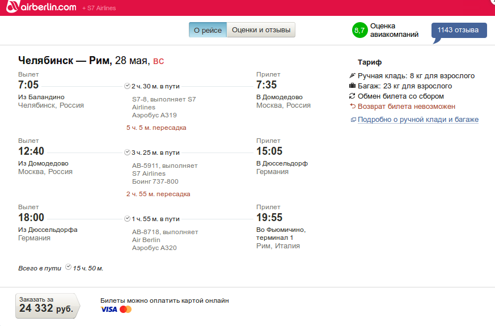Click 2 ч. 55 м. пересадка text
This screenshot has height=326, width=495.
tap(158, 194)
